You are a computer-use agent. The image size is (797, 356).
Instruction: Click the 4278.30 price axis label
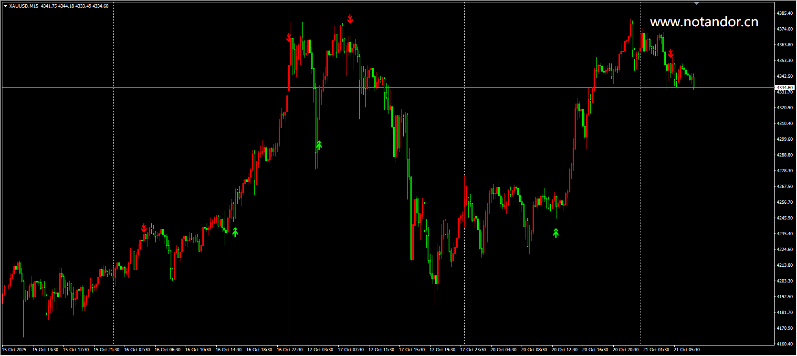point(785,171)
